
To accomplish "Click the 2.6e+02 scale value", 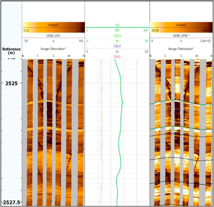I will pyautogui.click(x=206, y=41).
